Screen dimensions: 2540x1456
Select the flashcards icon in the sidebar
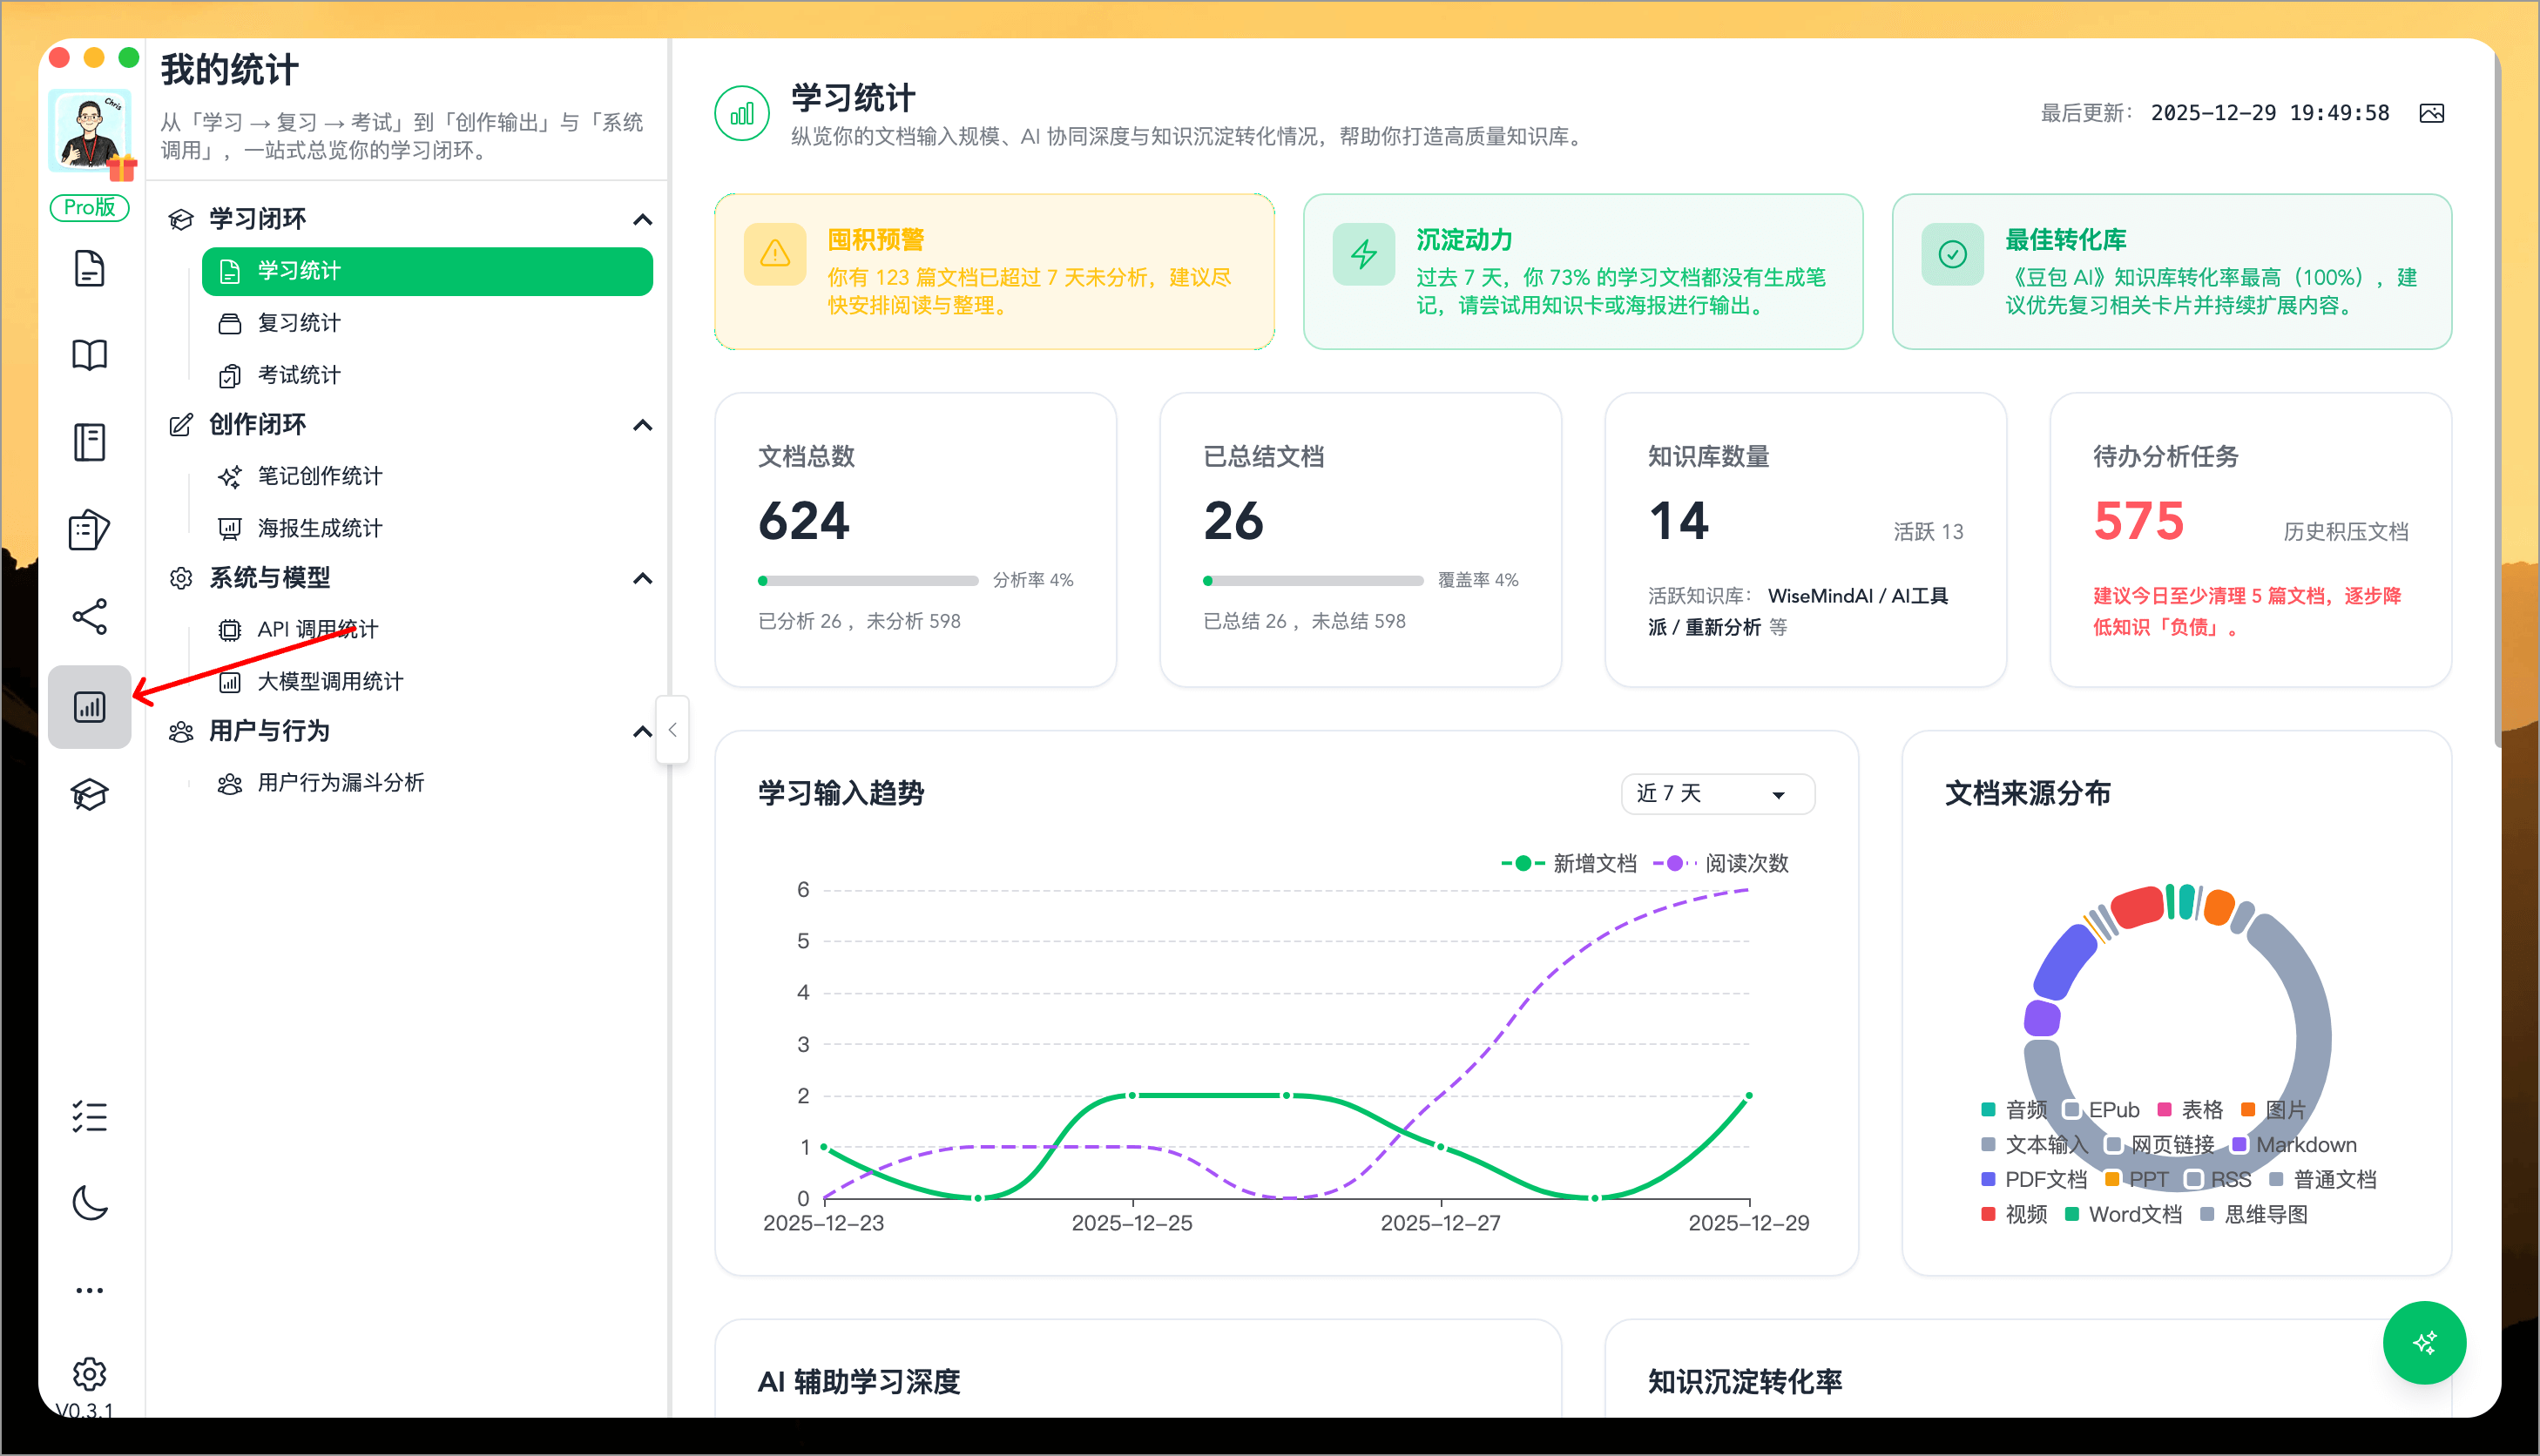[90, 529]
